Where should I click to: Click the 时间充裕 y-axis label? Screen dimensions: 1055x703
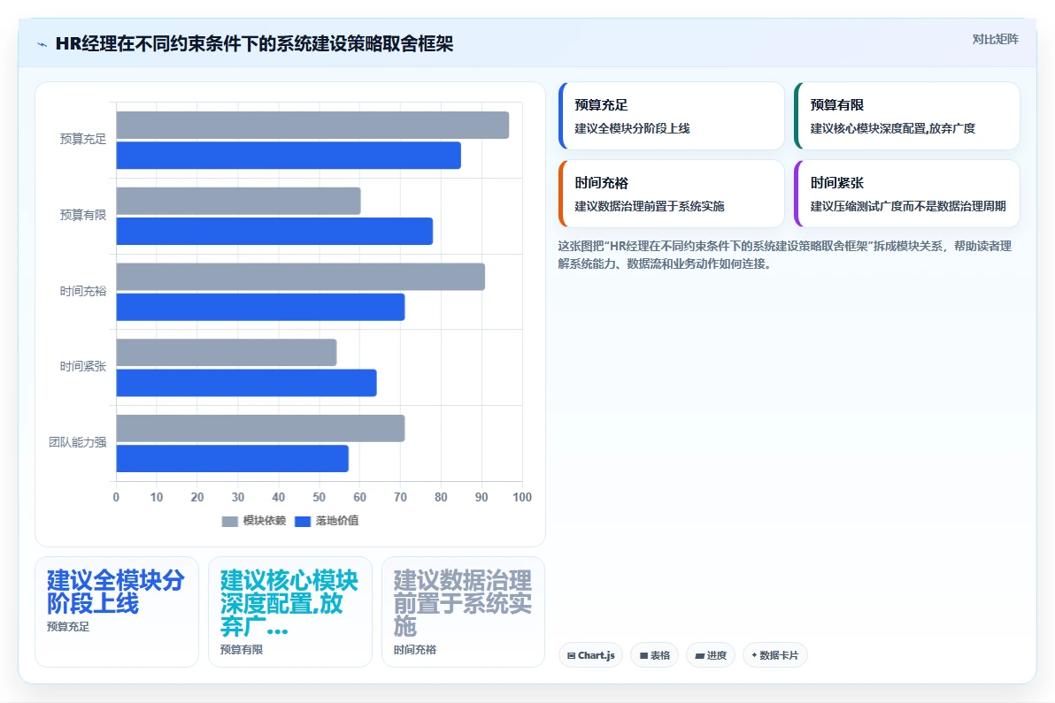tap(83, 291)
